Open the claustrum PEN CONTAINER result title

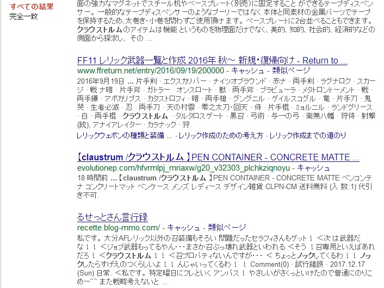[x=218, y=157]
